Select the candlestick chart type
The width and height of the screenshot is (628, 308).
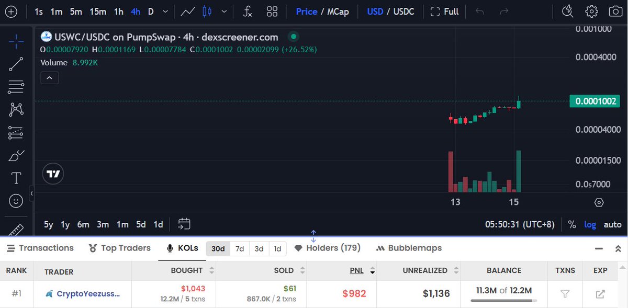pos(207,12)
